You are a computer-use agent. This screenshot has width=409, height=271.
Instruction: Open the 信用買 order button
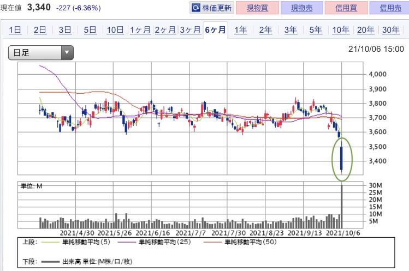[346, 8]
